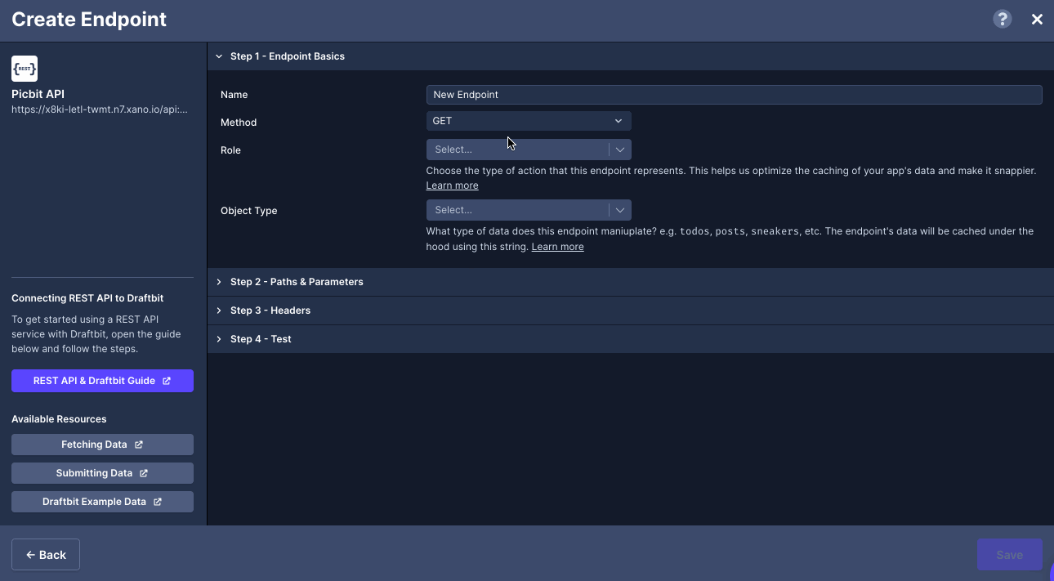Screen dimensions: 1054x581
Task: Click the Name input field
Action: pos(733,95)
